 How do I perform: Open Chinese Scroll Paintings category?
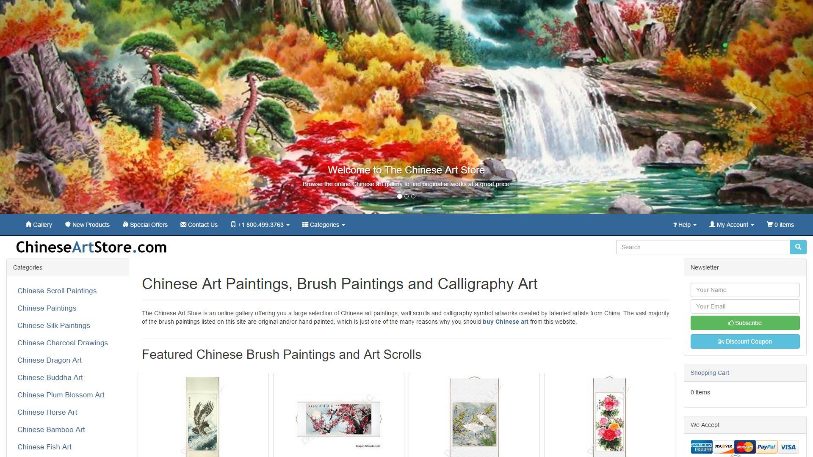(x=57, y=291)
